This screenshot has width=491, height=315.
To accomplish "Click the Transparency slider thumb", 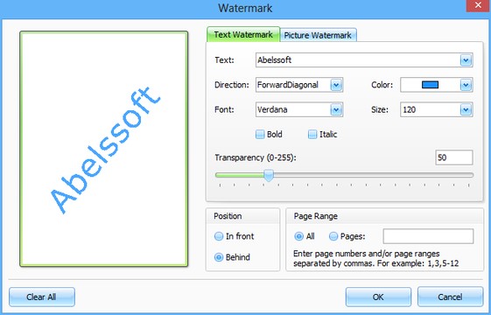I will tap(269, 175).
